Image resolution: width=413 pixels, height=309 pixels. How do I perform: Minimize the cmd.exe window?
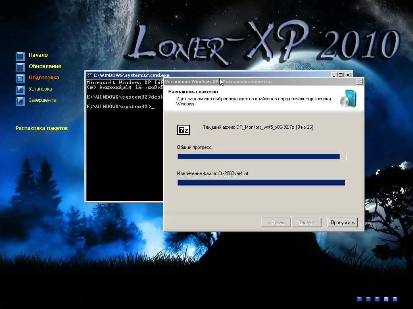(334, 75)
